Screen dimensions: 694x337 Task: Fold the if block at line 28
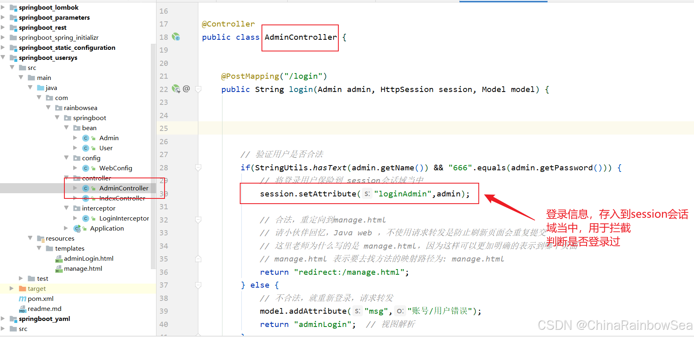(198, 167)
